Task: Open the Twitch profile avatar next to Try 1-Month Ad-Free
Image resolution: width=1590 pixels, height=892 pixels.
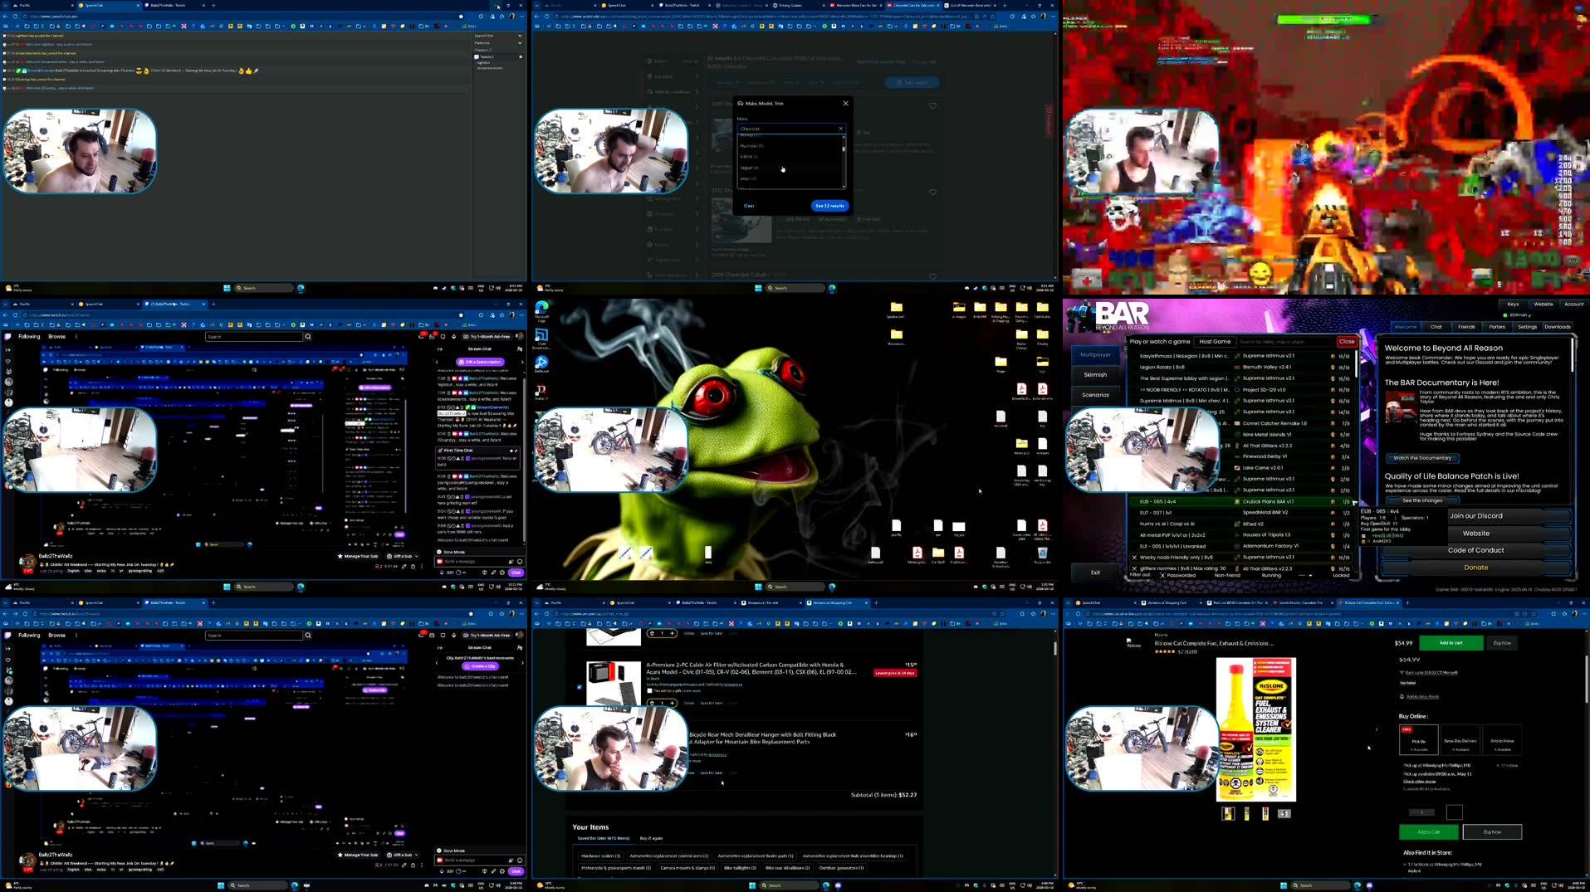Action: (519, 336)
